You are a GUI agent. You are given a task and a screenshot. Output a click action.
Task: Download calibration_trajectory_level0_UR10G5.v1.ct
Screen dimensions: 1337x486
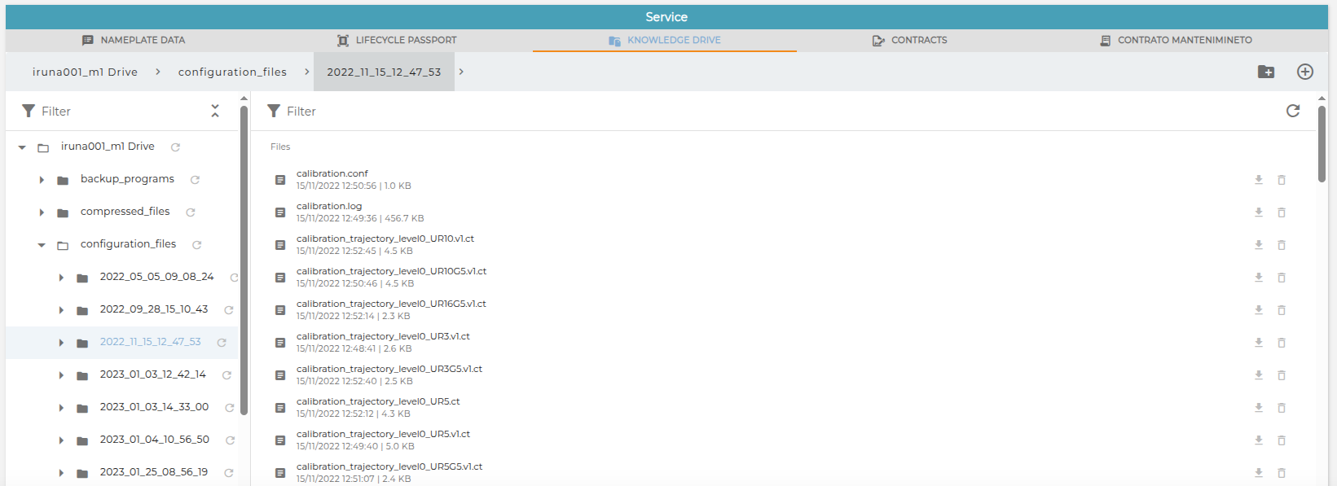point(1259,278)
